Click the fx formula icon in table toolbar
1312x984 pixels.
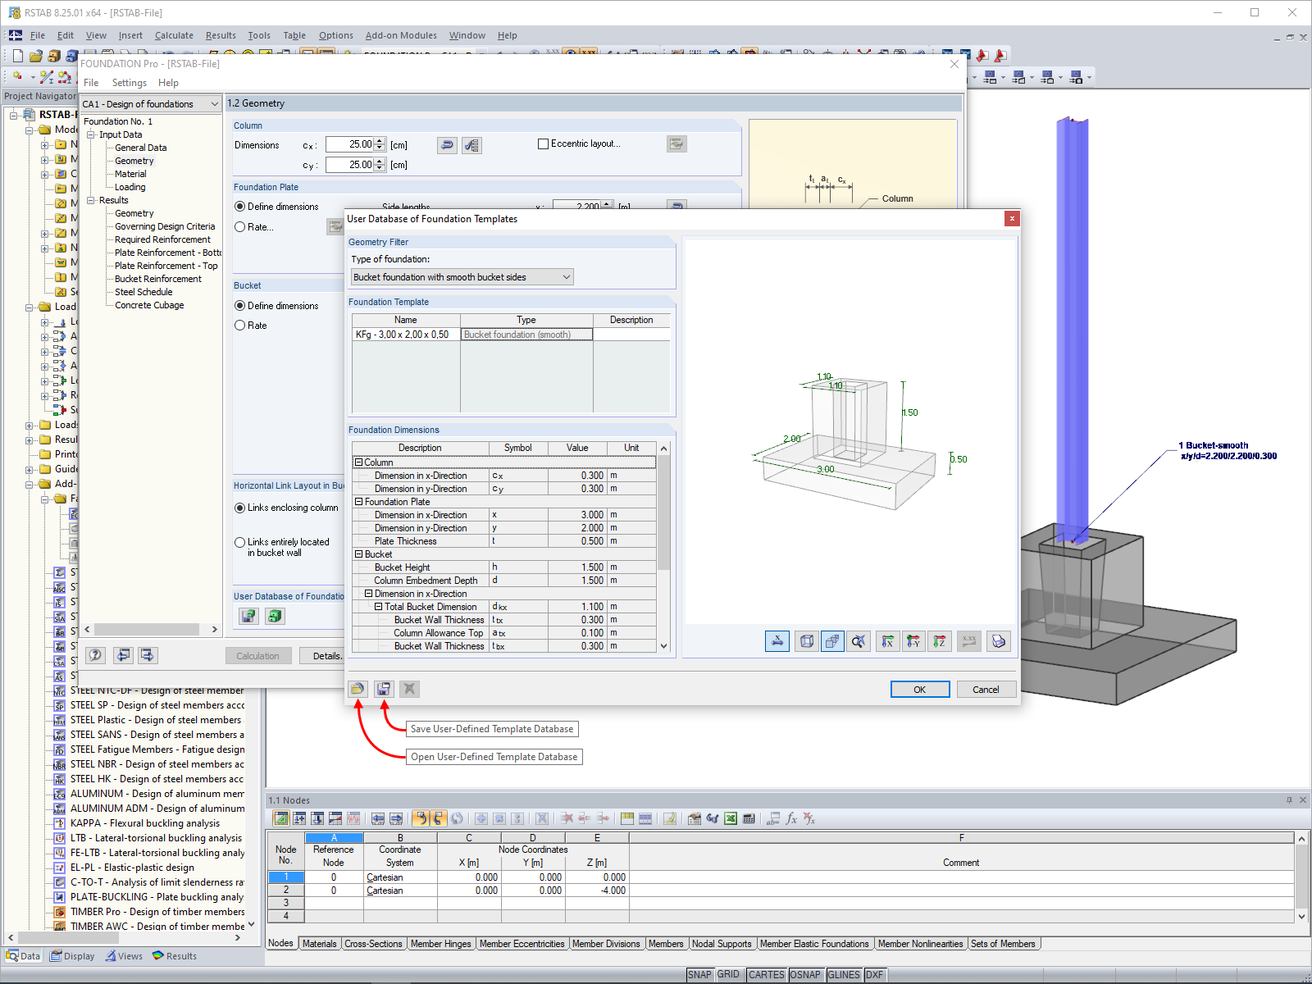coord(791,818)
